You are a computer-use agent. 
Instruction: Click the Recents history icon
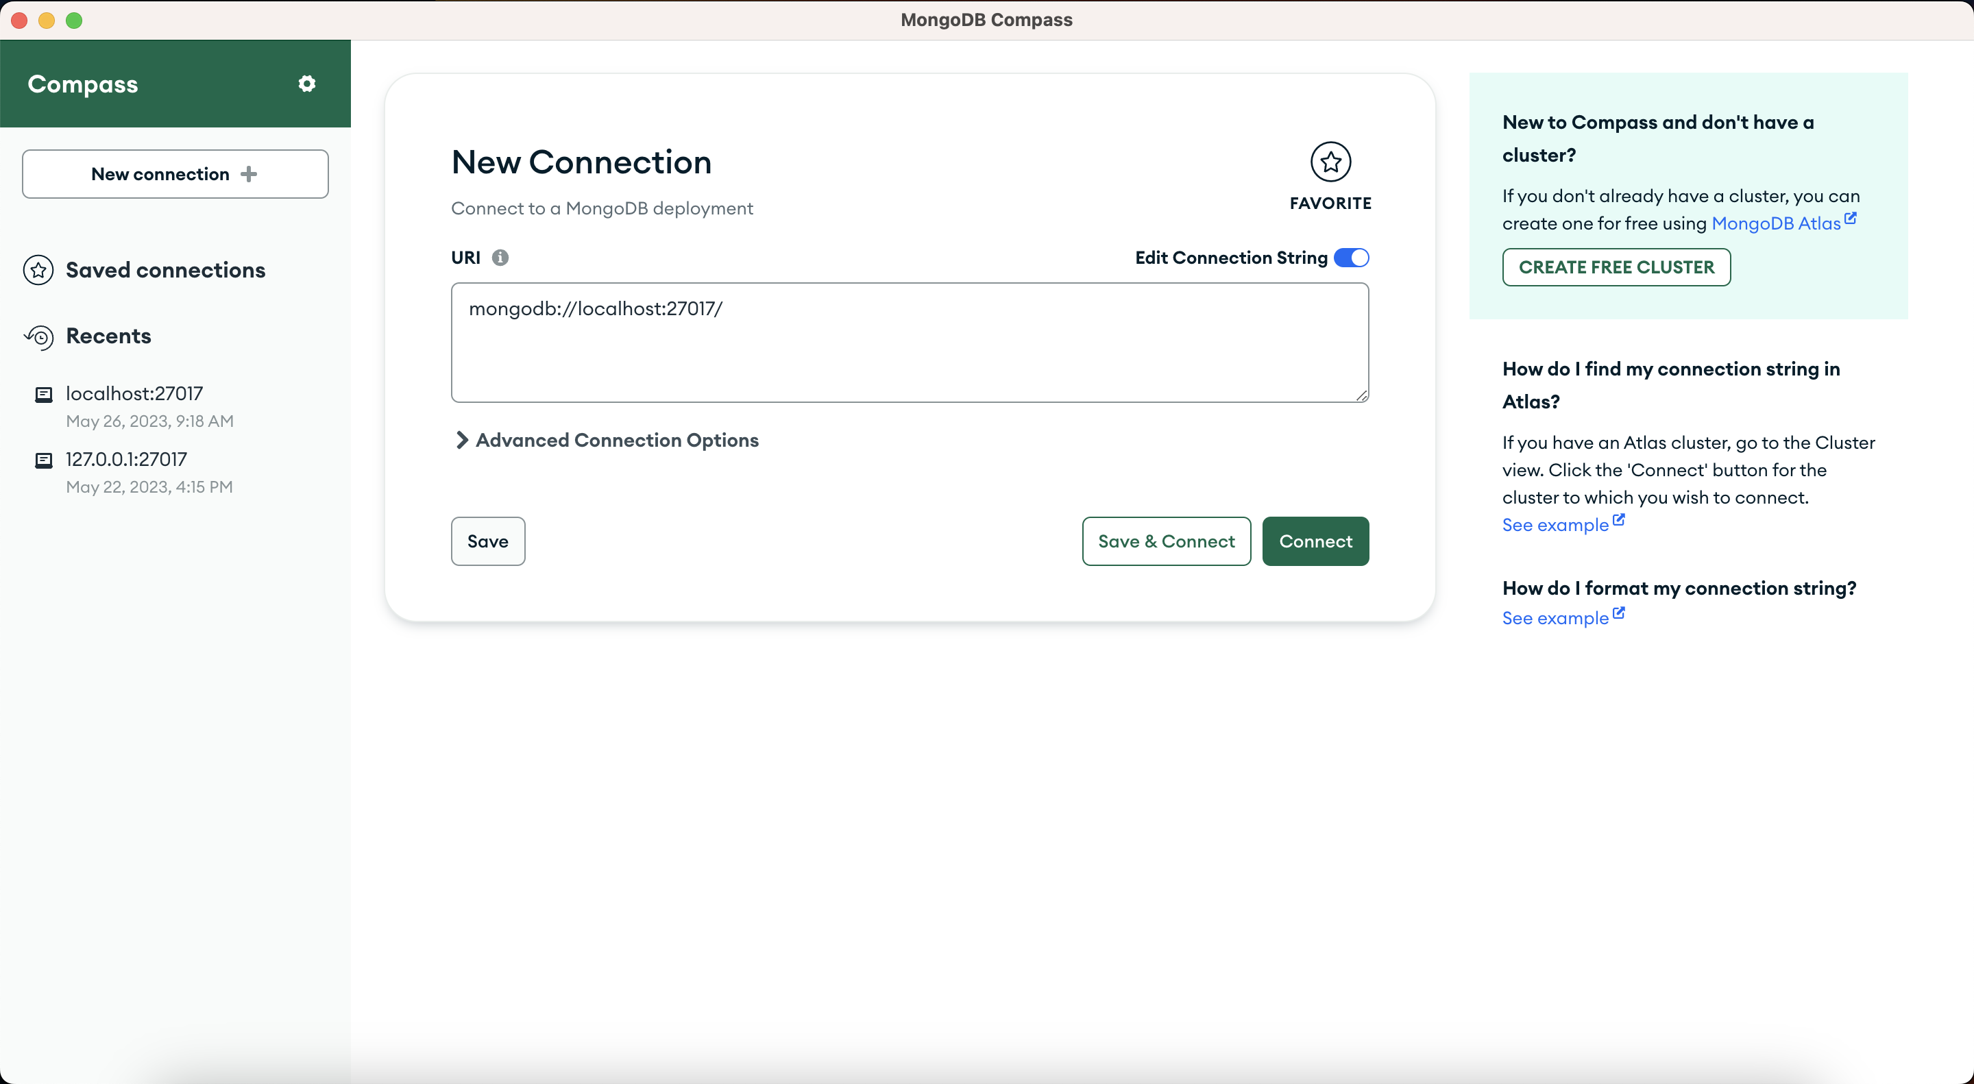[38, 336]
